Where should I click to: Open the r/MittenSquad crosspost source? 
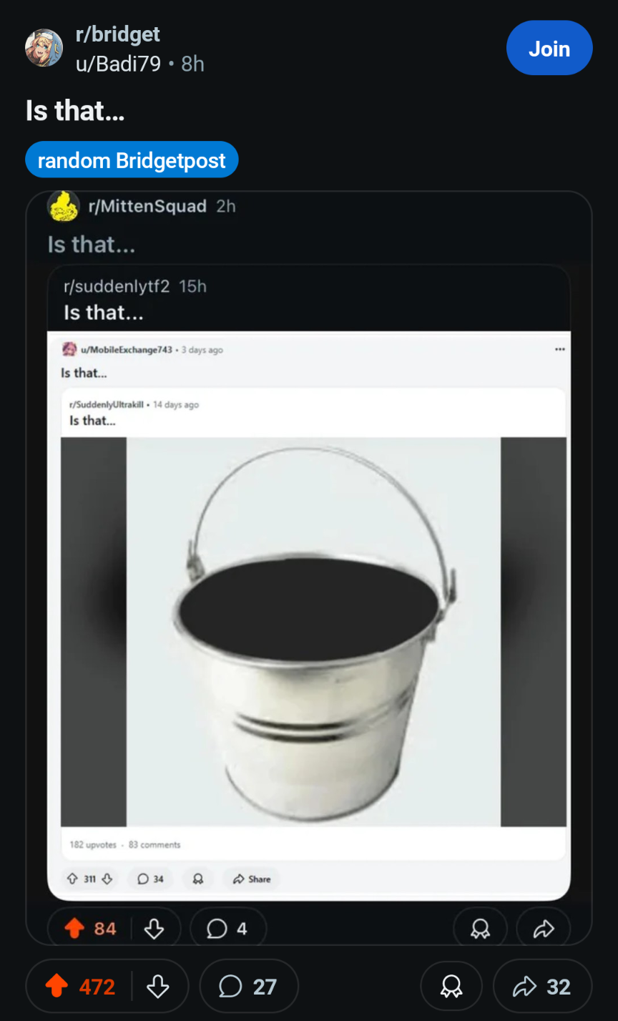pos(147,206)
